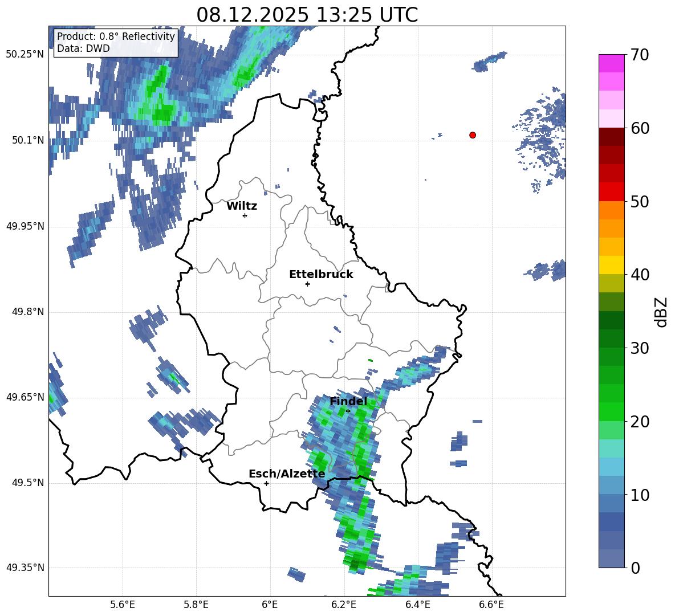Click the 6.6°E longitude label
The height and width of the screenshot is (616, 675).
491,605
